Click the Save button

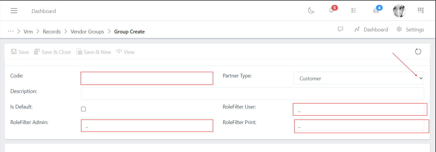(20, 52)
